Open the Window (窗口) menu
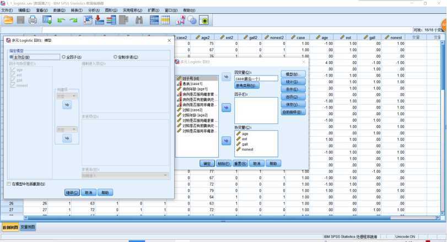The height and width of the screenshot is (242, 447). 171,10
